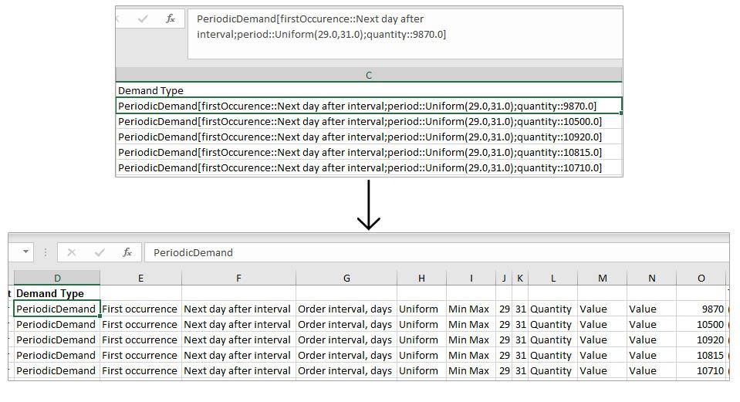Click the cancel X icon in the bottom formula bar
Screen dimensions: 740x402
[72, 252]
